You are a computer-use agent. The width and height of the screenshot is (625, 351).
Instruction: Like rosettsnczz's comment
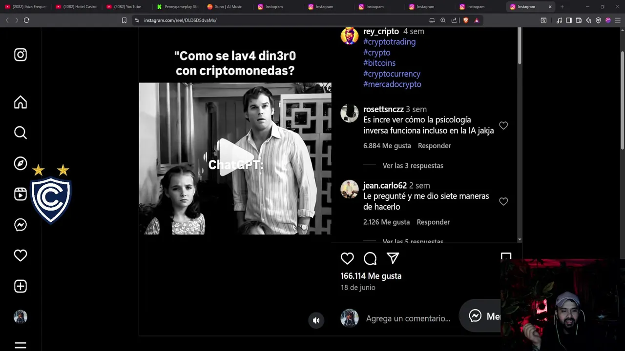point(503,125)
